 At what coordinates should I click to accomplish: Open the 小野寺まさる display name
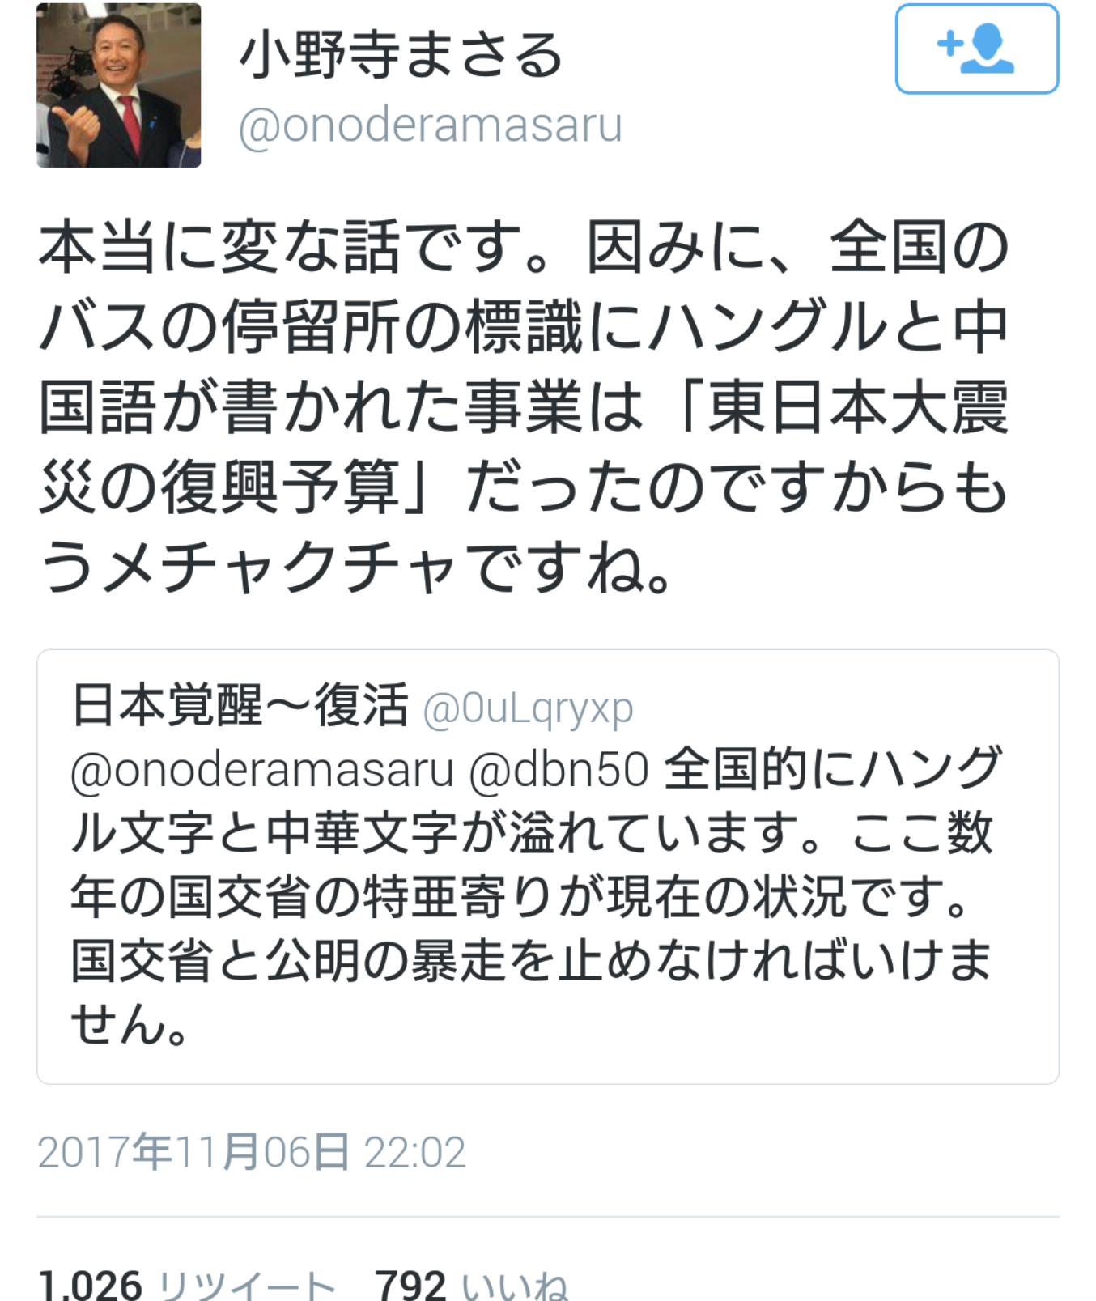coord(401,54)
